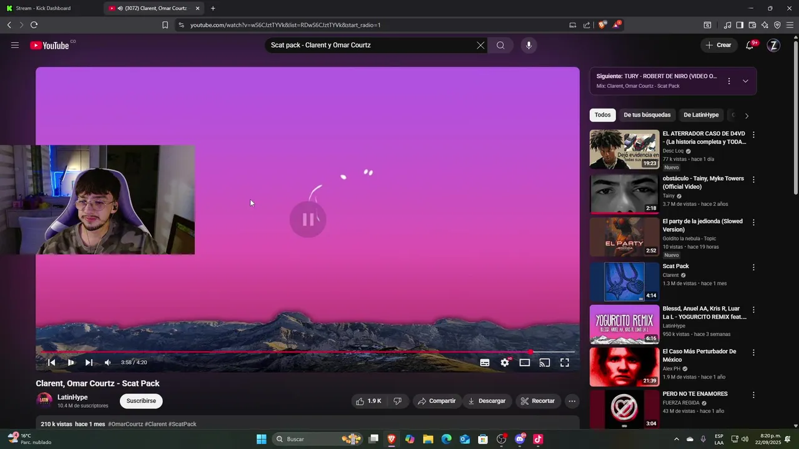Open options for EL ATERRADOR CASO video
Image resolution: width=799 pixels, height=449 pixels.
click(x=753, y=135)
